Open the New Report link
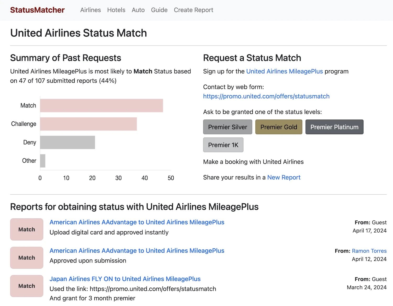The height and width of the screenshot is (306, 393). pyautogui.click(x=284, y=177)
